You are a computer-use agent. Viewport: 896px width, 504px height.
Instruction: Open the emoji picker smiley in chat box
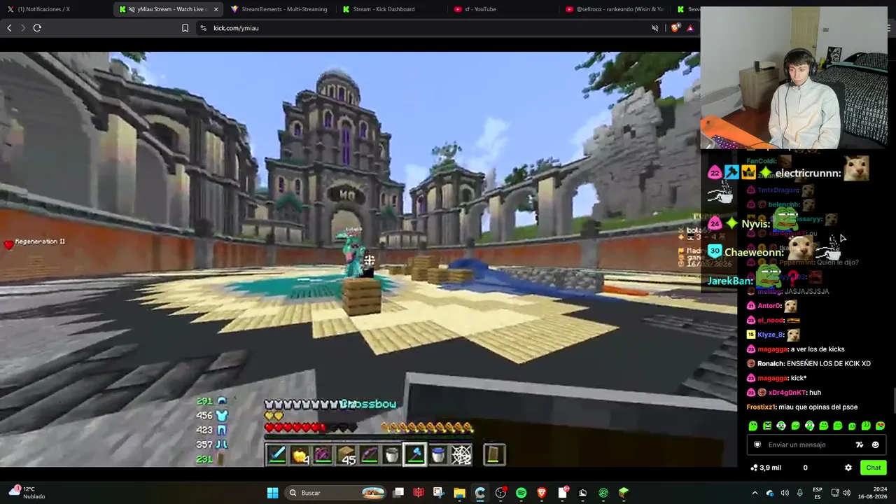coord(875,444)
